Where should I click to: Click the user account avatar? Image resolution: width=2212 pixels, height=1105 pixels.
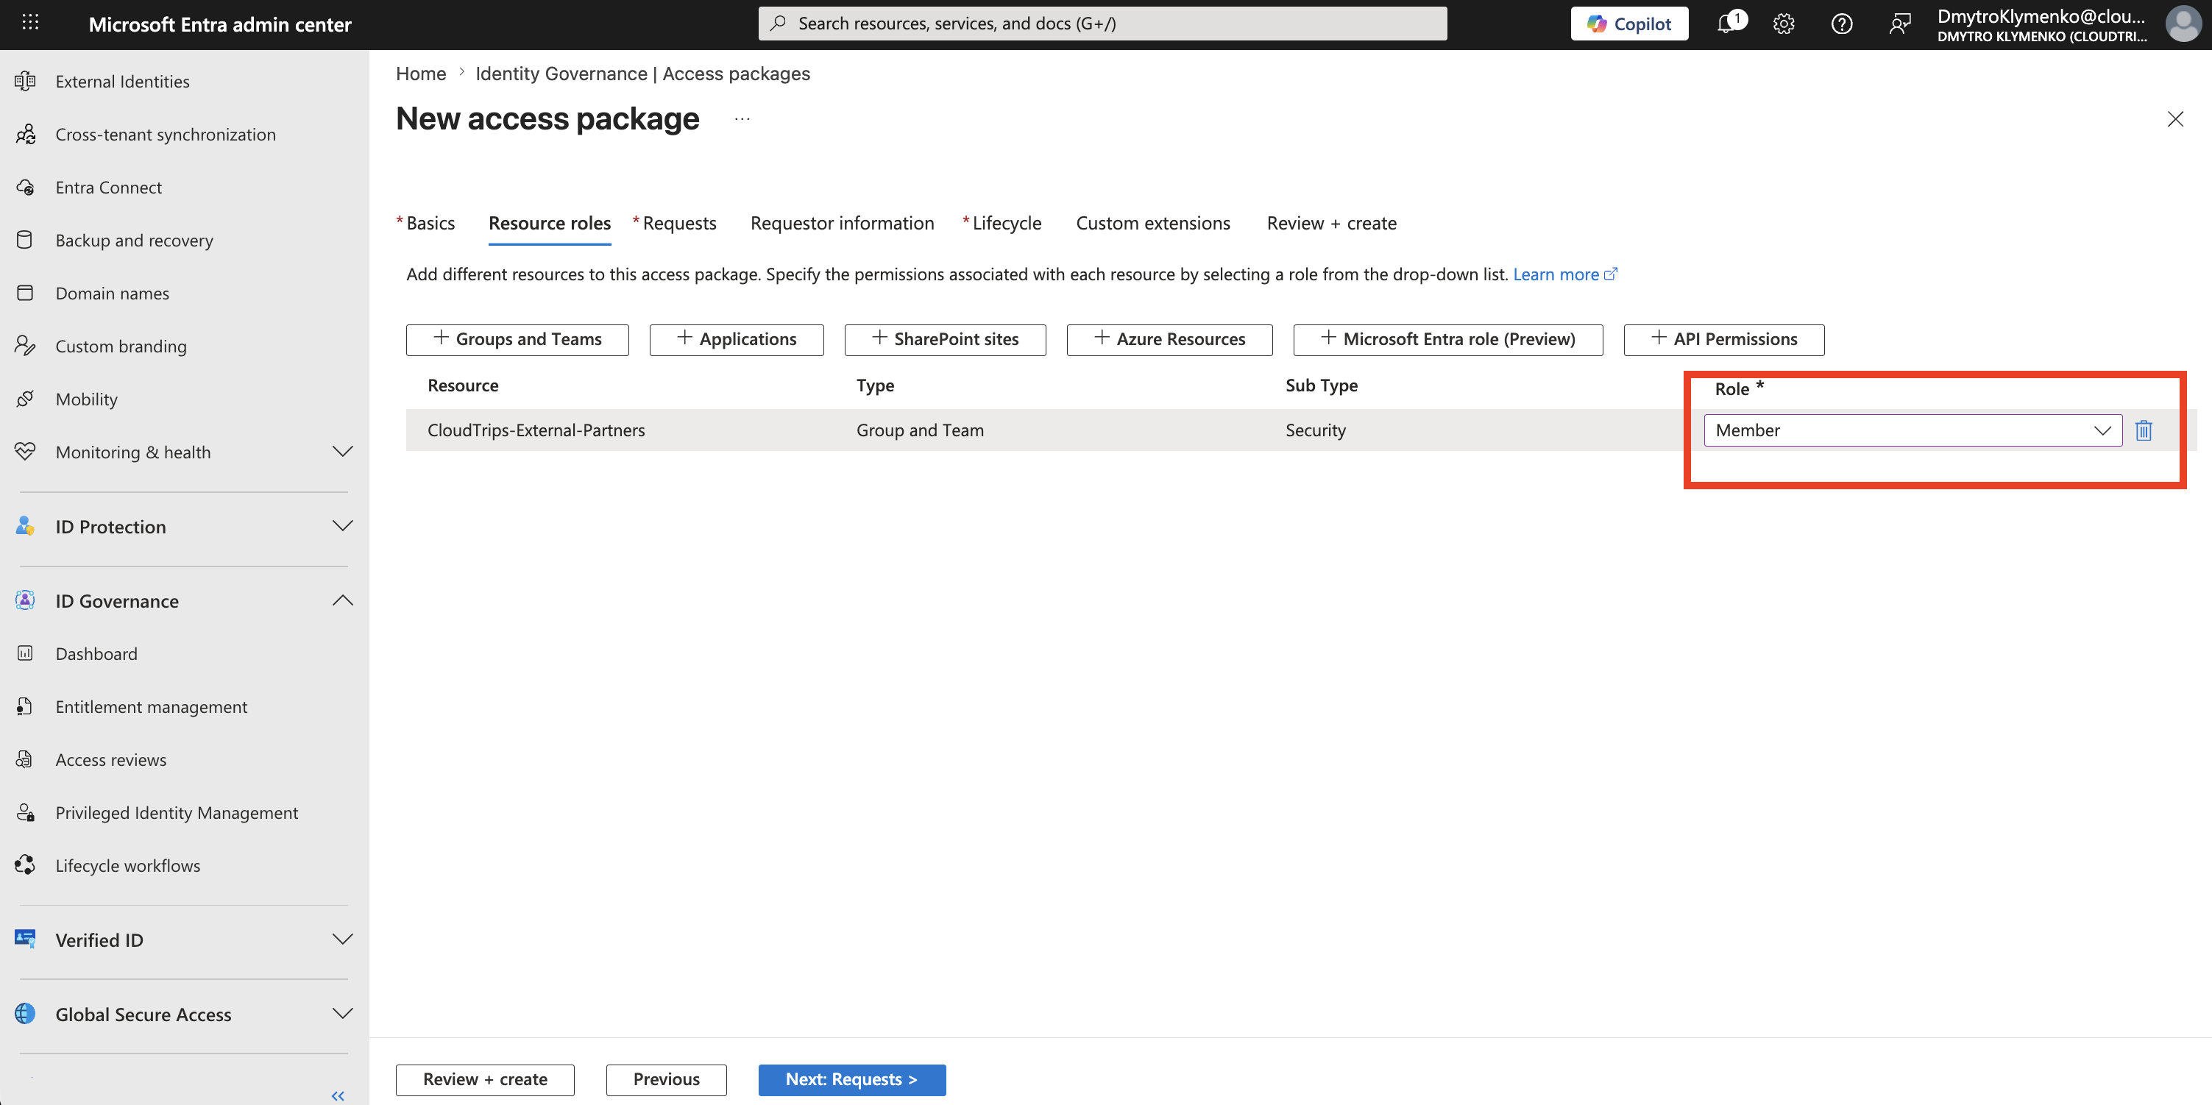click(2183, 24)
